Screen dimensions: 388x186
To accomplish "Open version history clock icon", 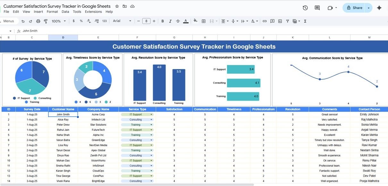I will pyautogui.click(x=305, y=8).
